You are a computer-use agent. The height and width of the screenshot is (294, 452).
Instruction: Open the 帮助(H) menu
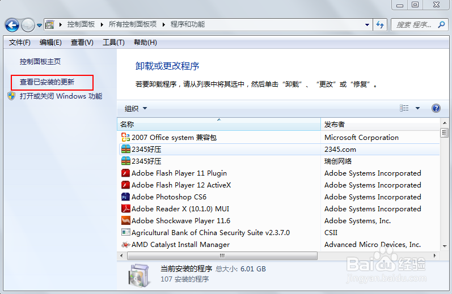point(145,42)
